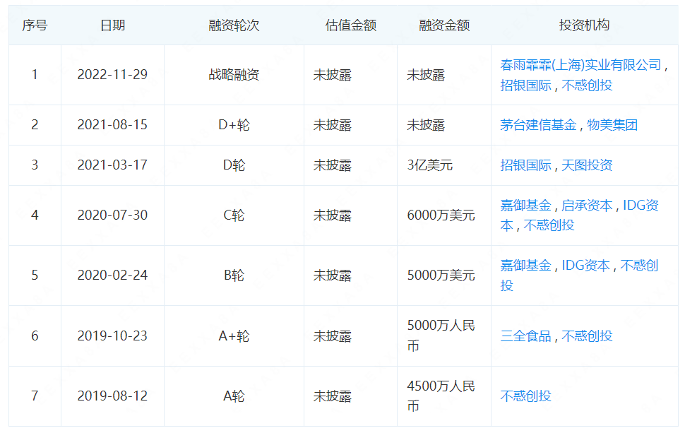Screen dimensions: 685x433
Task: Click the 5000万美元 funding amount
Action: click(x=441, y=275)
